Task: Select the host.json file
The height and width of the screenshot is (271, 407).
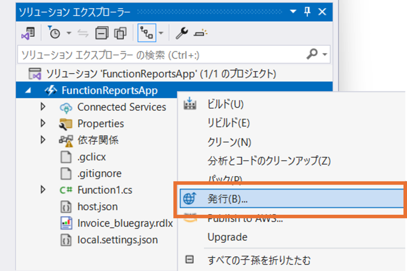Action: [x=97, y=207]
